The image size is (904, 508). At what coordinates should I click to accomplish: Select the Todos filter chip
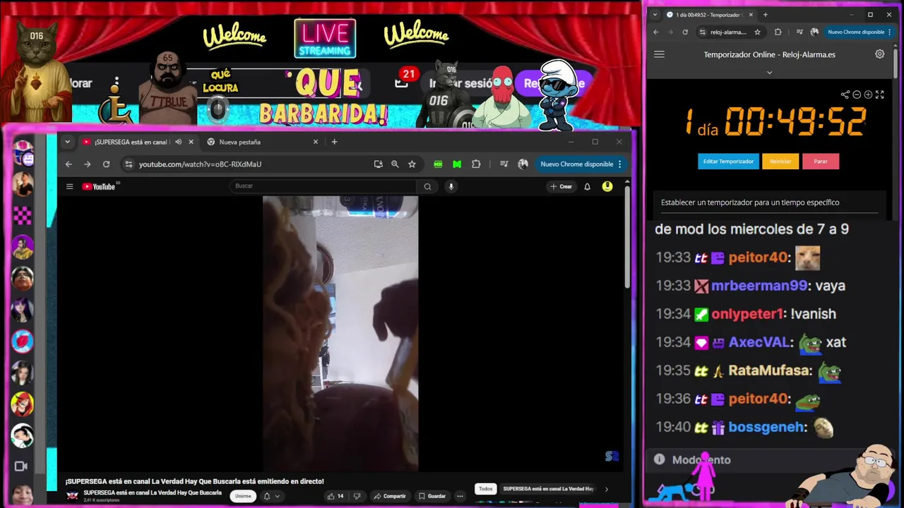(485, 488)
